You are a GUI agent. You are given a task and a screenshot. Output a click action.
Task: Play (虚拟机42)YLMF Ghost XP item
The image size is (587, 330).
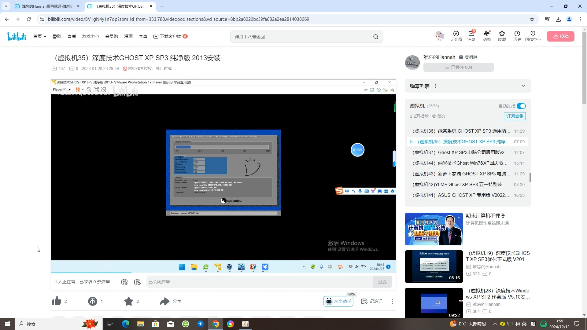[468, 185]
